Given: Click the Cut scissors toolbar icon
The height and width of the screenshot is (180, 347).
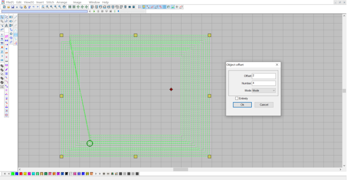Looking at the screenshot, I should (17, 7).
